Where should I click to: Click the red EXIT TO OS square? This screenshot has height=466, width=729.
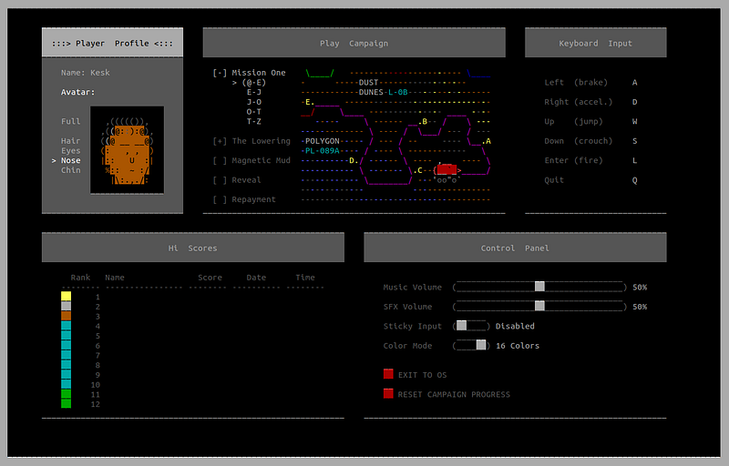pos(388,374)
